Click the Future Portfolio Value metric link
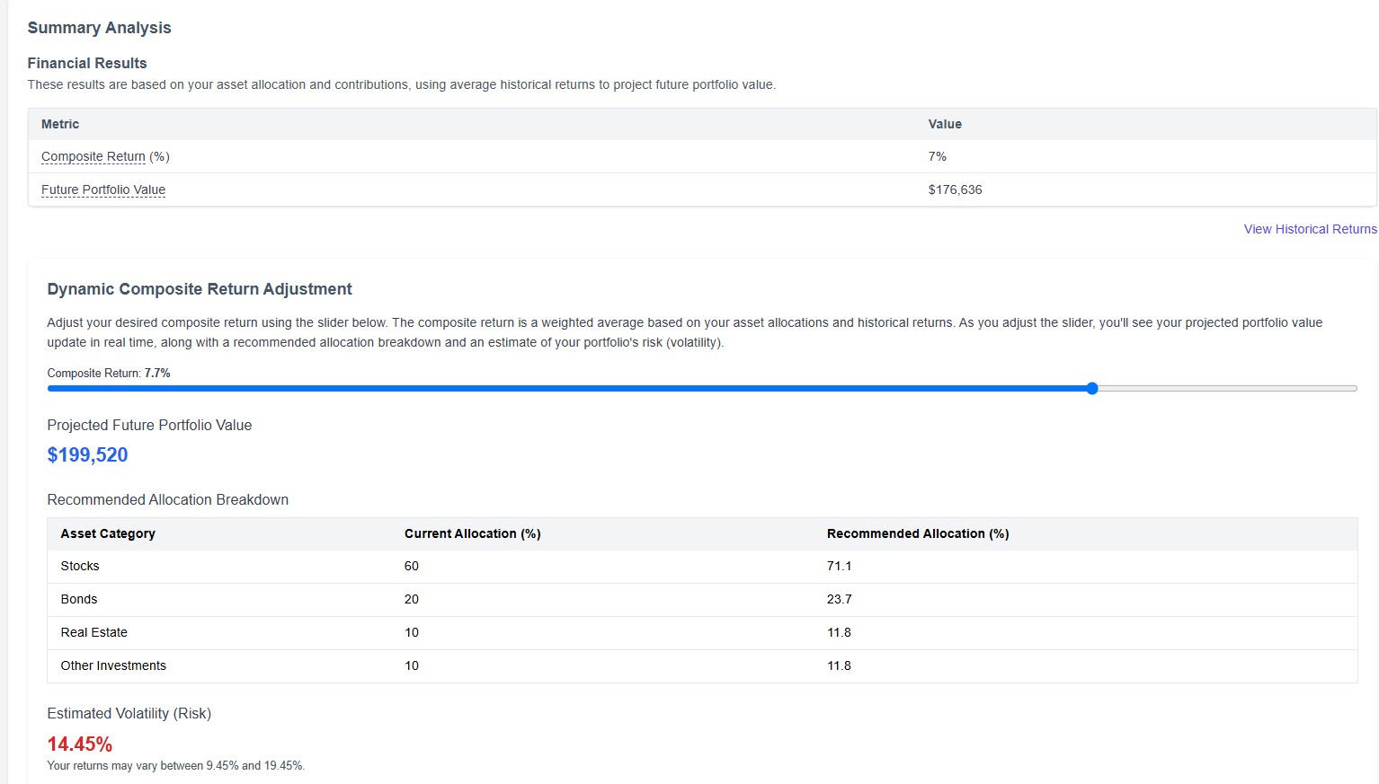The width and height of the screenshot is (1379, 784). [x=102, y=189]
